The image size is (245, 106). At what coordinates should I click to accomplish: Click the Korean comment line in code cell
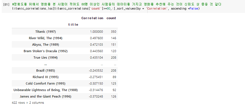[x=117, y=5]
